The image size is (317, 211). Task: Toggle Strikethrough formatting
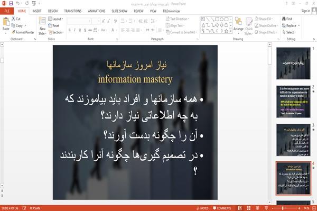90,30
